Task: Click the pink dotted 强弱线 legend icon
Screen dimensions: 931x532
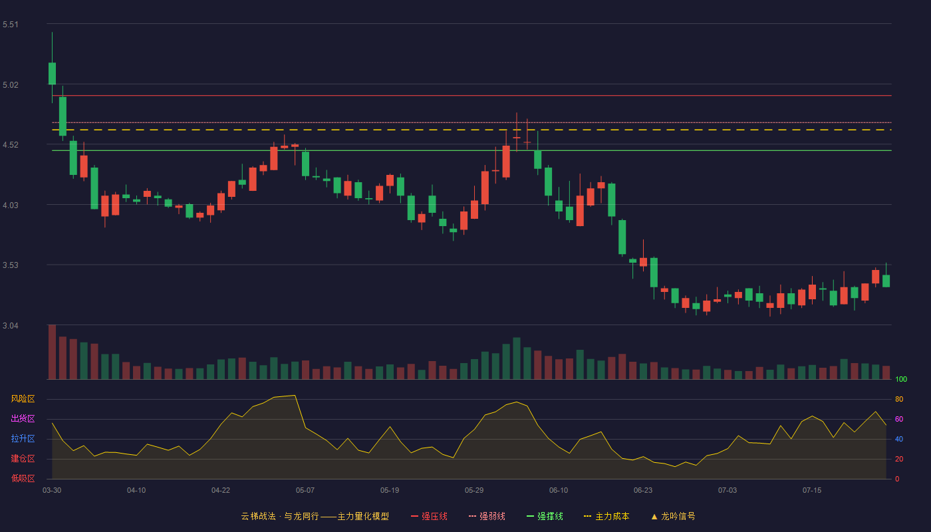Action: 472,516
